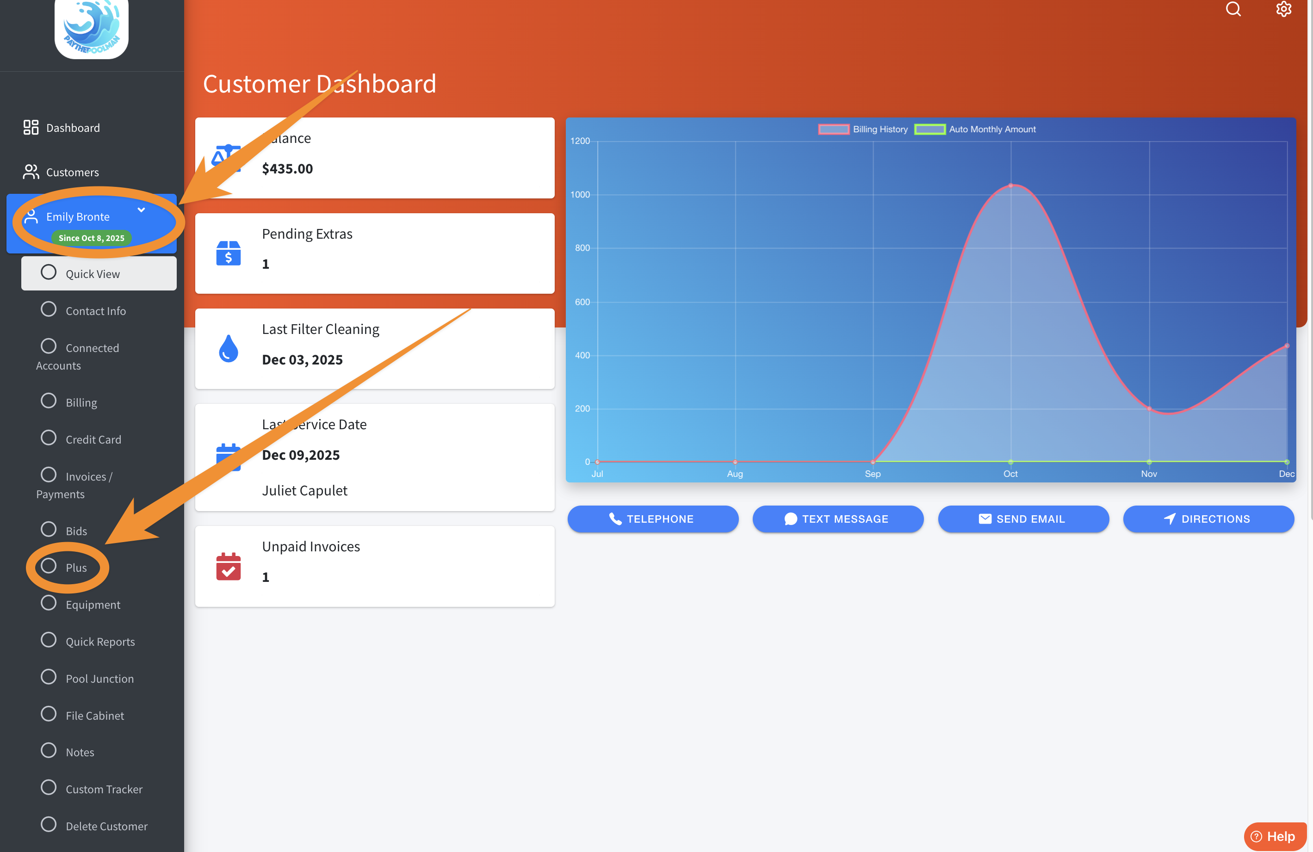Click the Pending Extras box icon

[229, 253]
